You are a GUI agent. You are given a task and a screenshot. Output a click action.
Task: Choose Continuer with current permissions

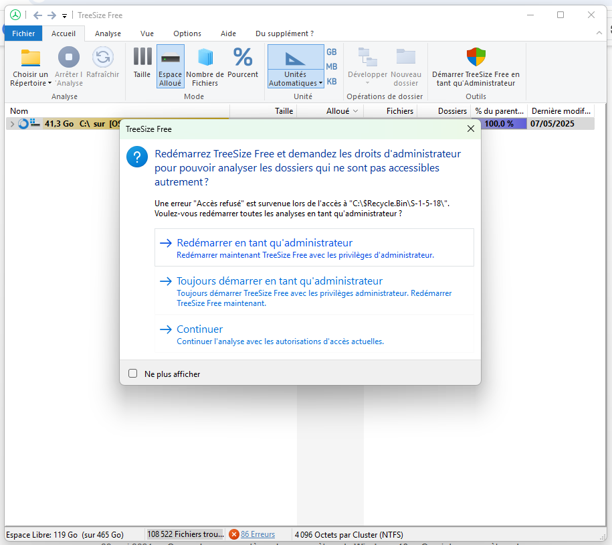tap(314, 334)
